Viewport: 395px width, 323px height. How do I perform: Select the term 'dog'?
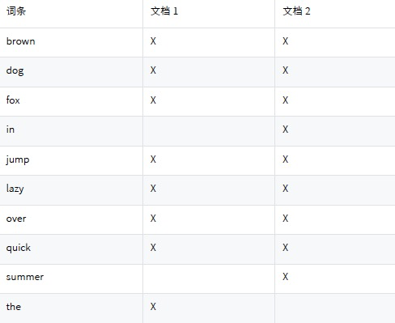point(15,71)
